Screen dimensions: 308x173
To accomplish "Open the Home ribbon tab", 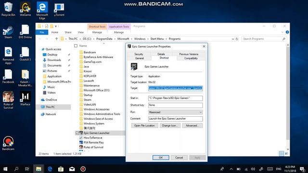I will click(54, 32).
